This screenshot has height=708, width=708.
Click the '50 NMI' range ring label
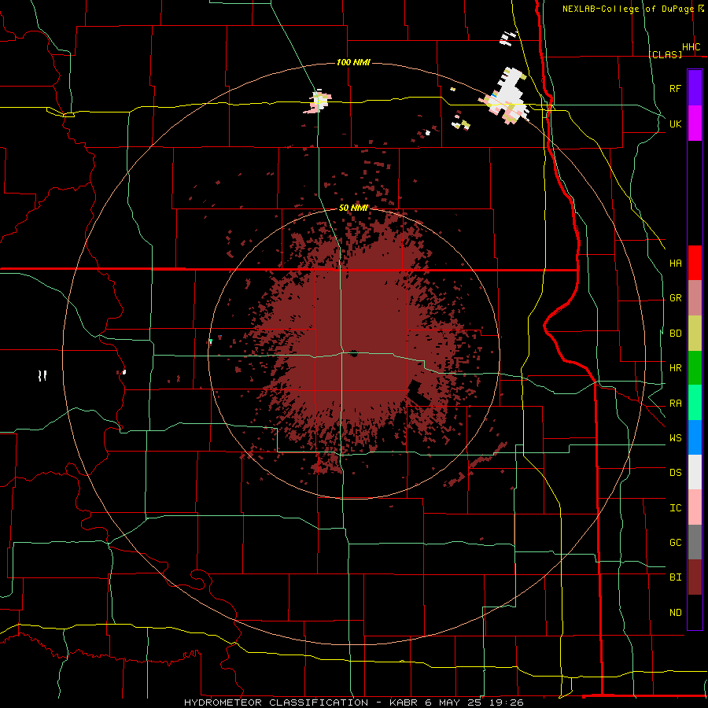pyautogui.click(x=353, y=208)
